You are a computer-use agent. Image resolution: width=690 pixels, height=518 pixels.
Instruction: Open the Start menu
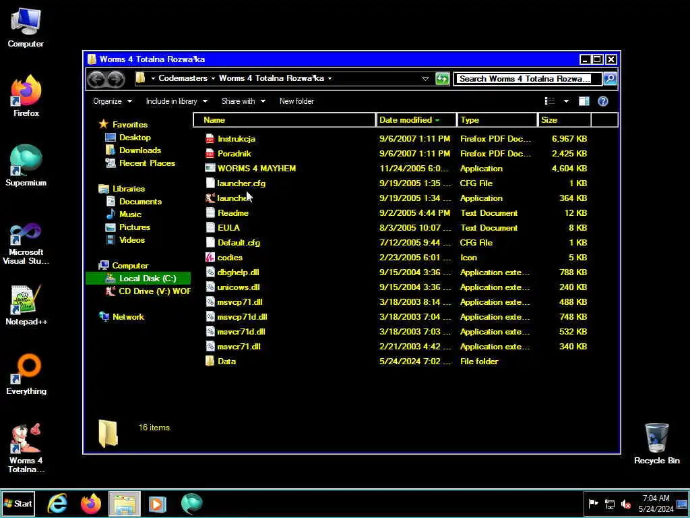pos(18,503)
